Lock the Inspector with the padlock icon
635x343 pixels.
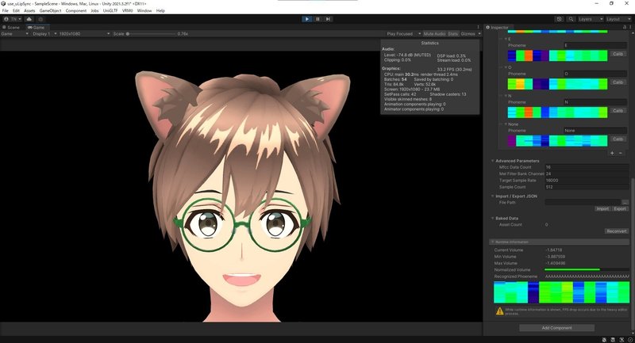tap(625, 27)
